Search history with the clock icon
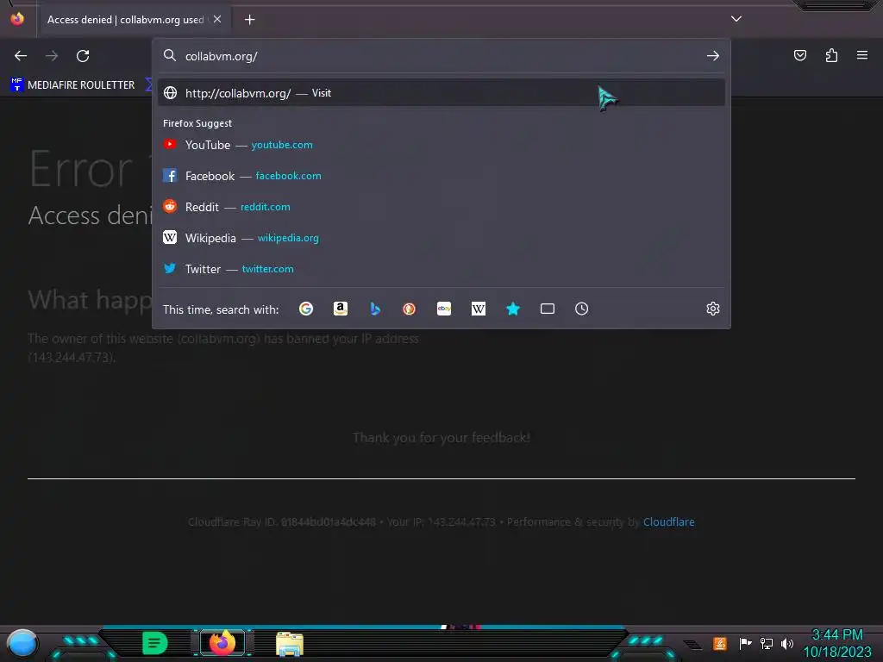 point(582,309)
